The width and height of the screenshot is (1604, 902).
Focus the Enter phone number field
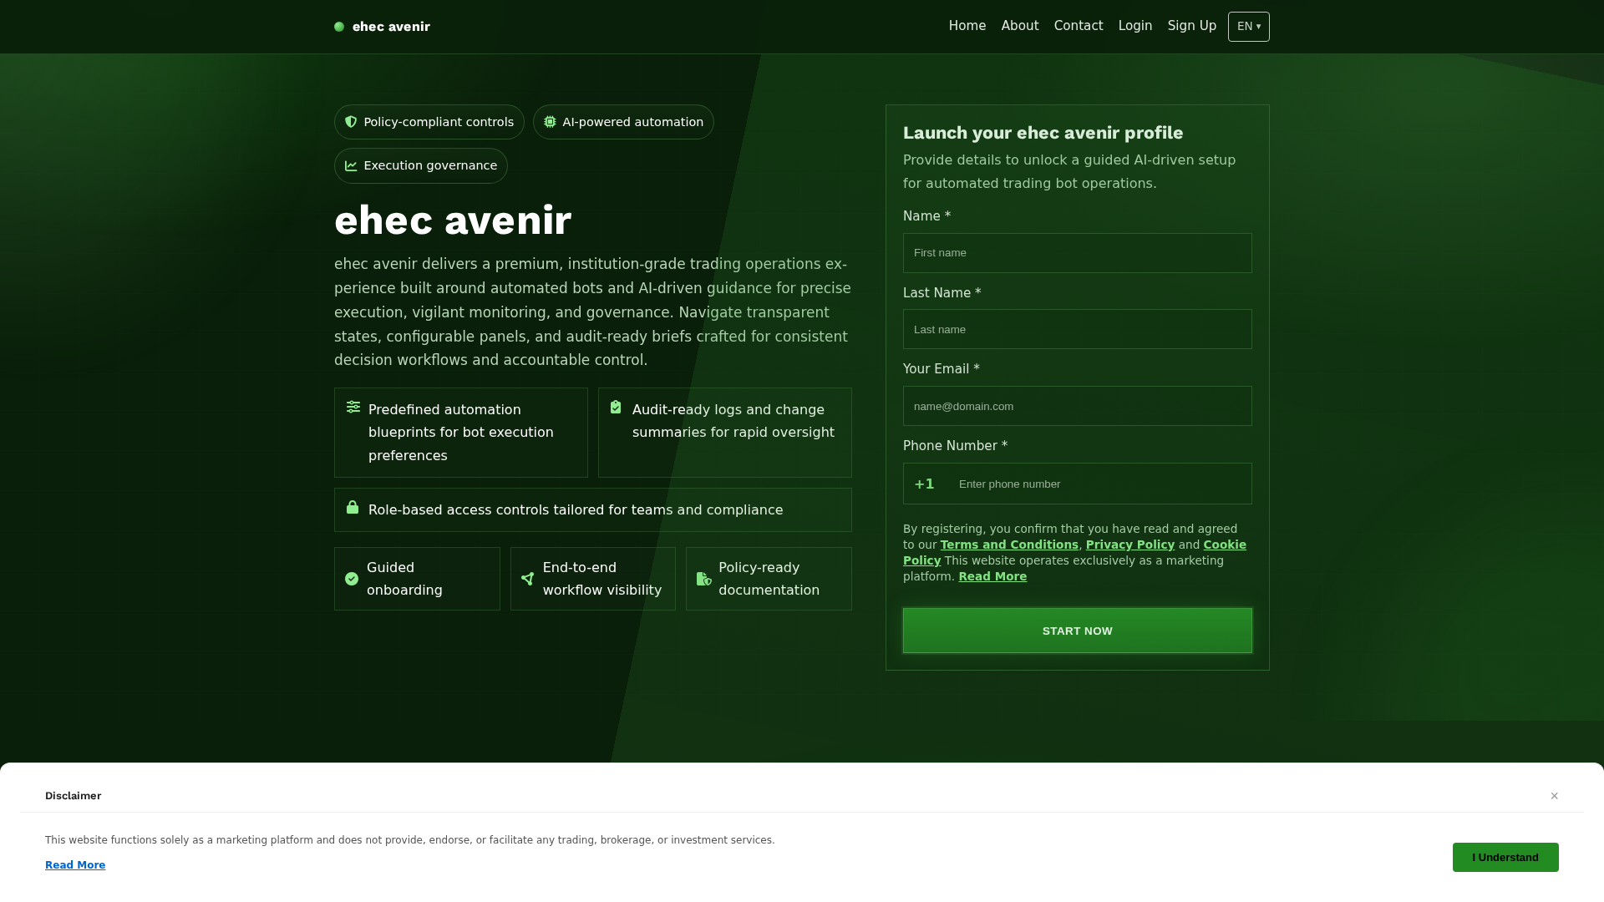(x=1101, y=484)
